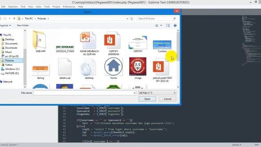The width and height of the screenshot is (261, 147).
Task: Click the Cancel button
Action: coord(167,99)
